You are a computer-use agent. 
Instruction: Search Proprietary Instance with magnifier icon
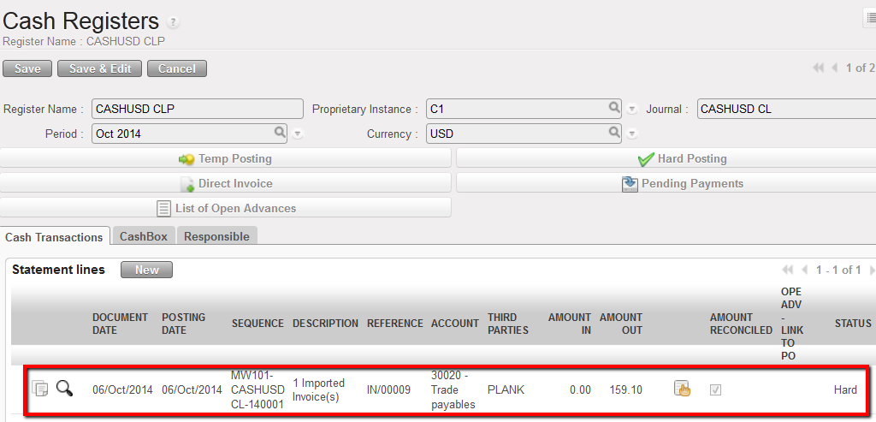click(x=614, y=109)
